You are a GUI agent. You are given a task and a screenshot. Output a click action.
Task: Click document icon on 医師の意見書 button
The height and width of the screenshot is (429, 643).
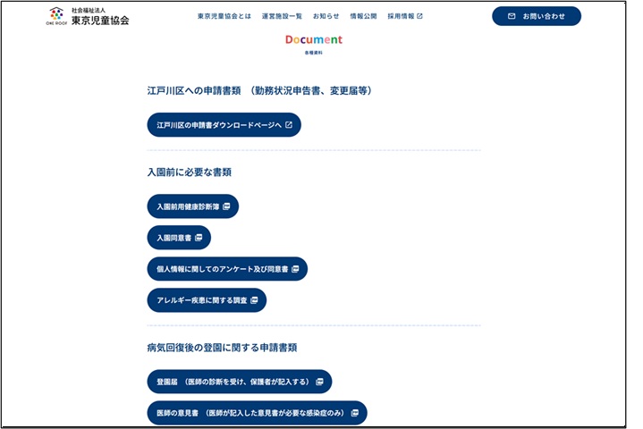pyautogui.click(x=354, y=413)
